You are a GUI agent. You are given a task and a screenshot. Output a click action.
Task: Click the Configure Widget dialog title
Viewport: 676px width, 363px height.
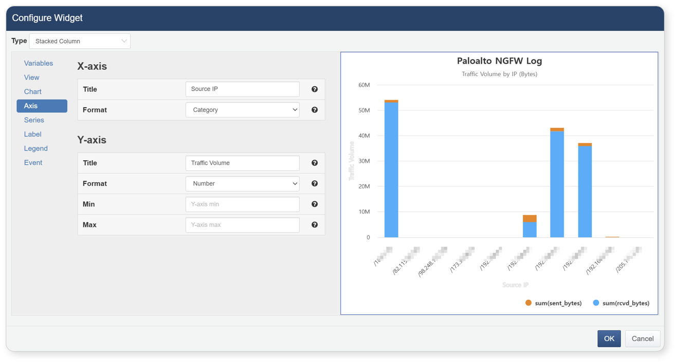[x=47, y=18]
